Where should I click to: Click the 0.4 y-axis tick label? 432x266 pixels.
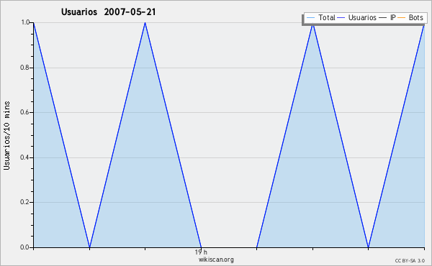[x=24, y=157]
